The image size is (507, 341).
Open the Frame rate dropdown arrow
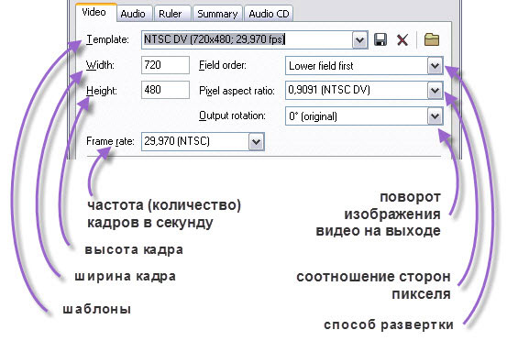[257, 141]
